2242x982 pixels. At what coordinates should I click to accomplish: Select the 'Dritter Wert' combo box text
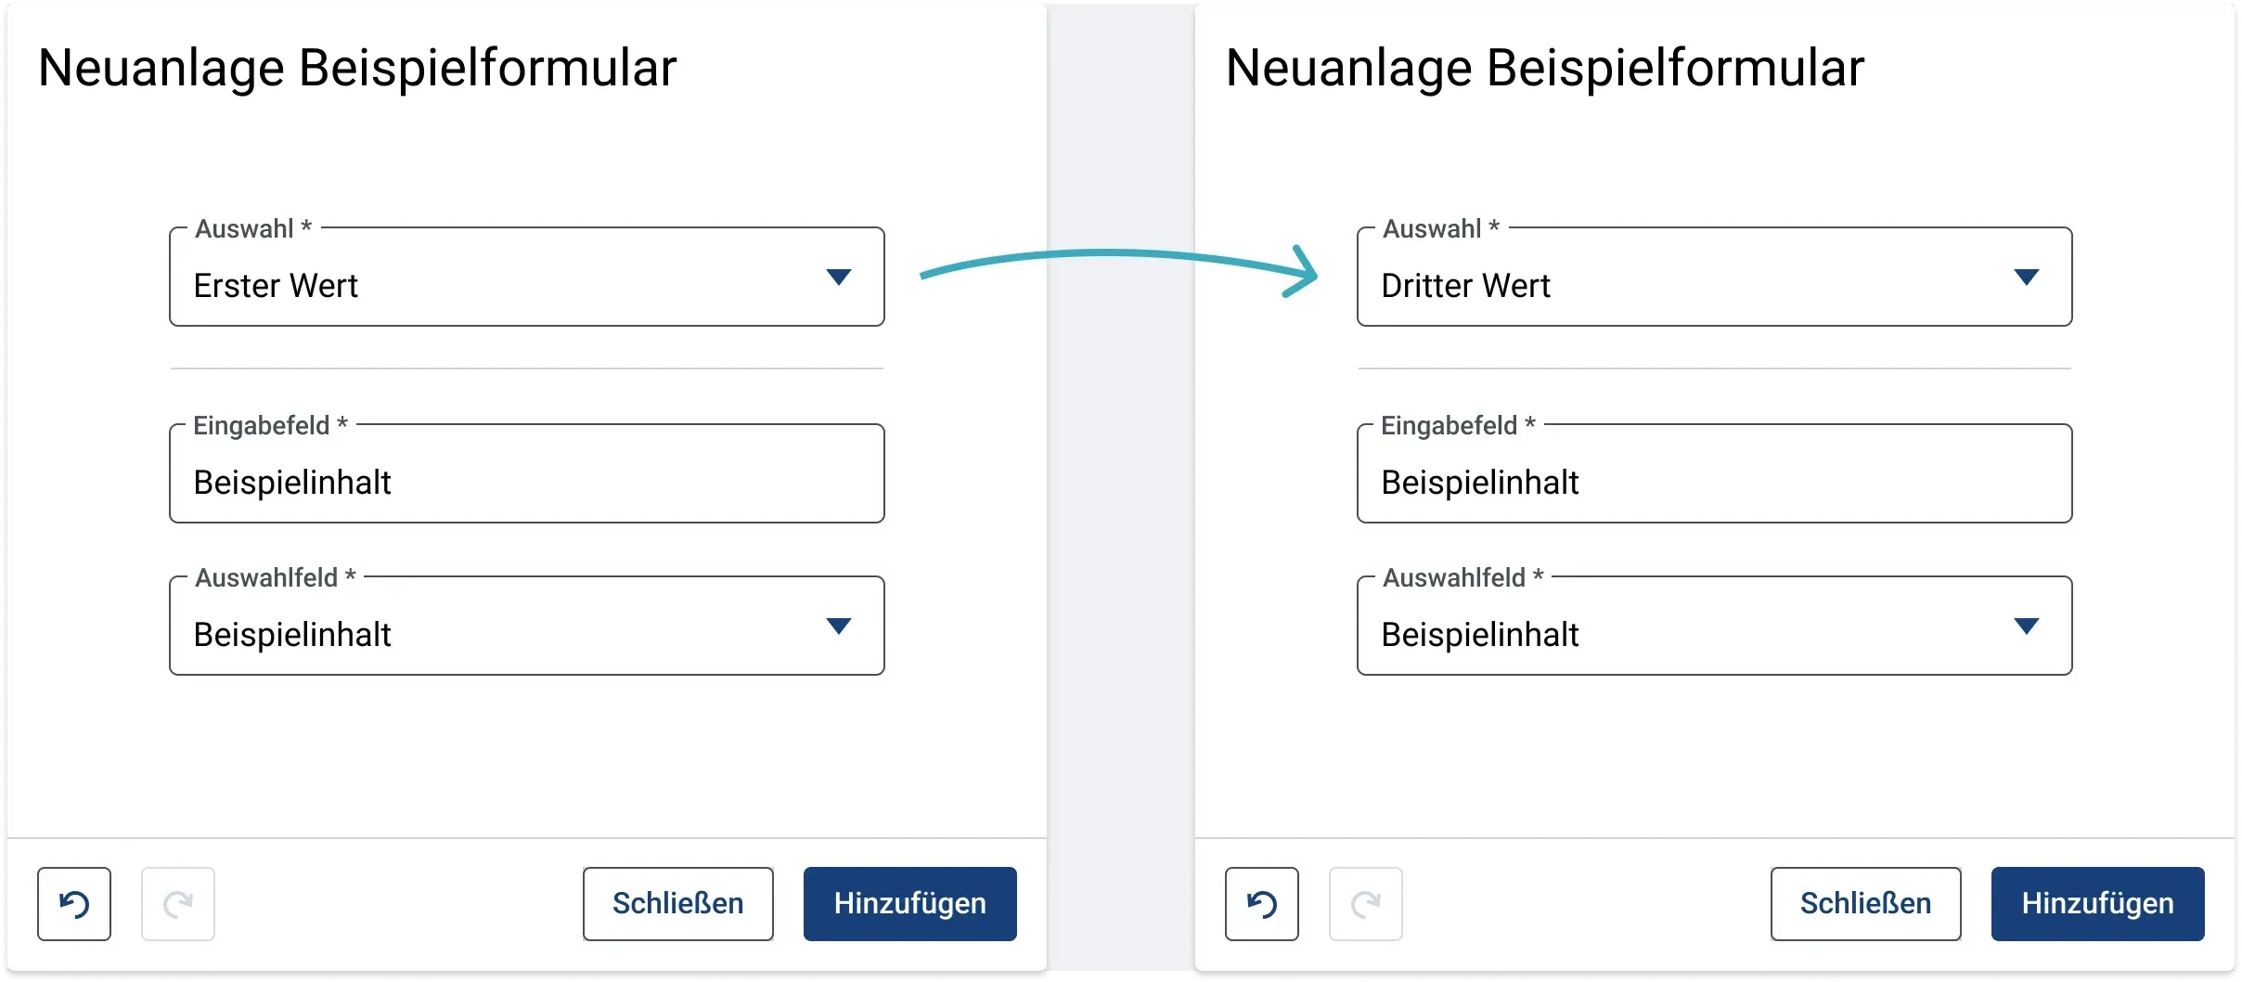pos(1465,286)
